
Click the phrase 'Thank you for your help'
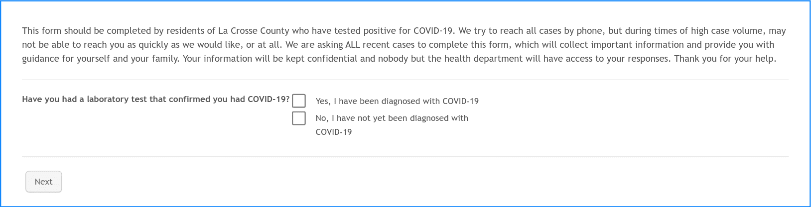coord(725,59)
